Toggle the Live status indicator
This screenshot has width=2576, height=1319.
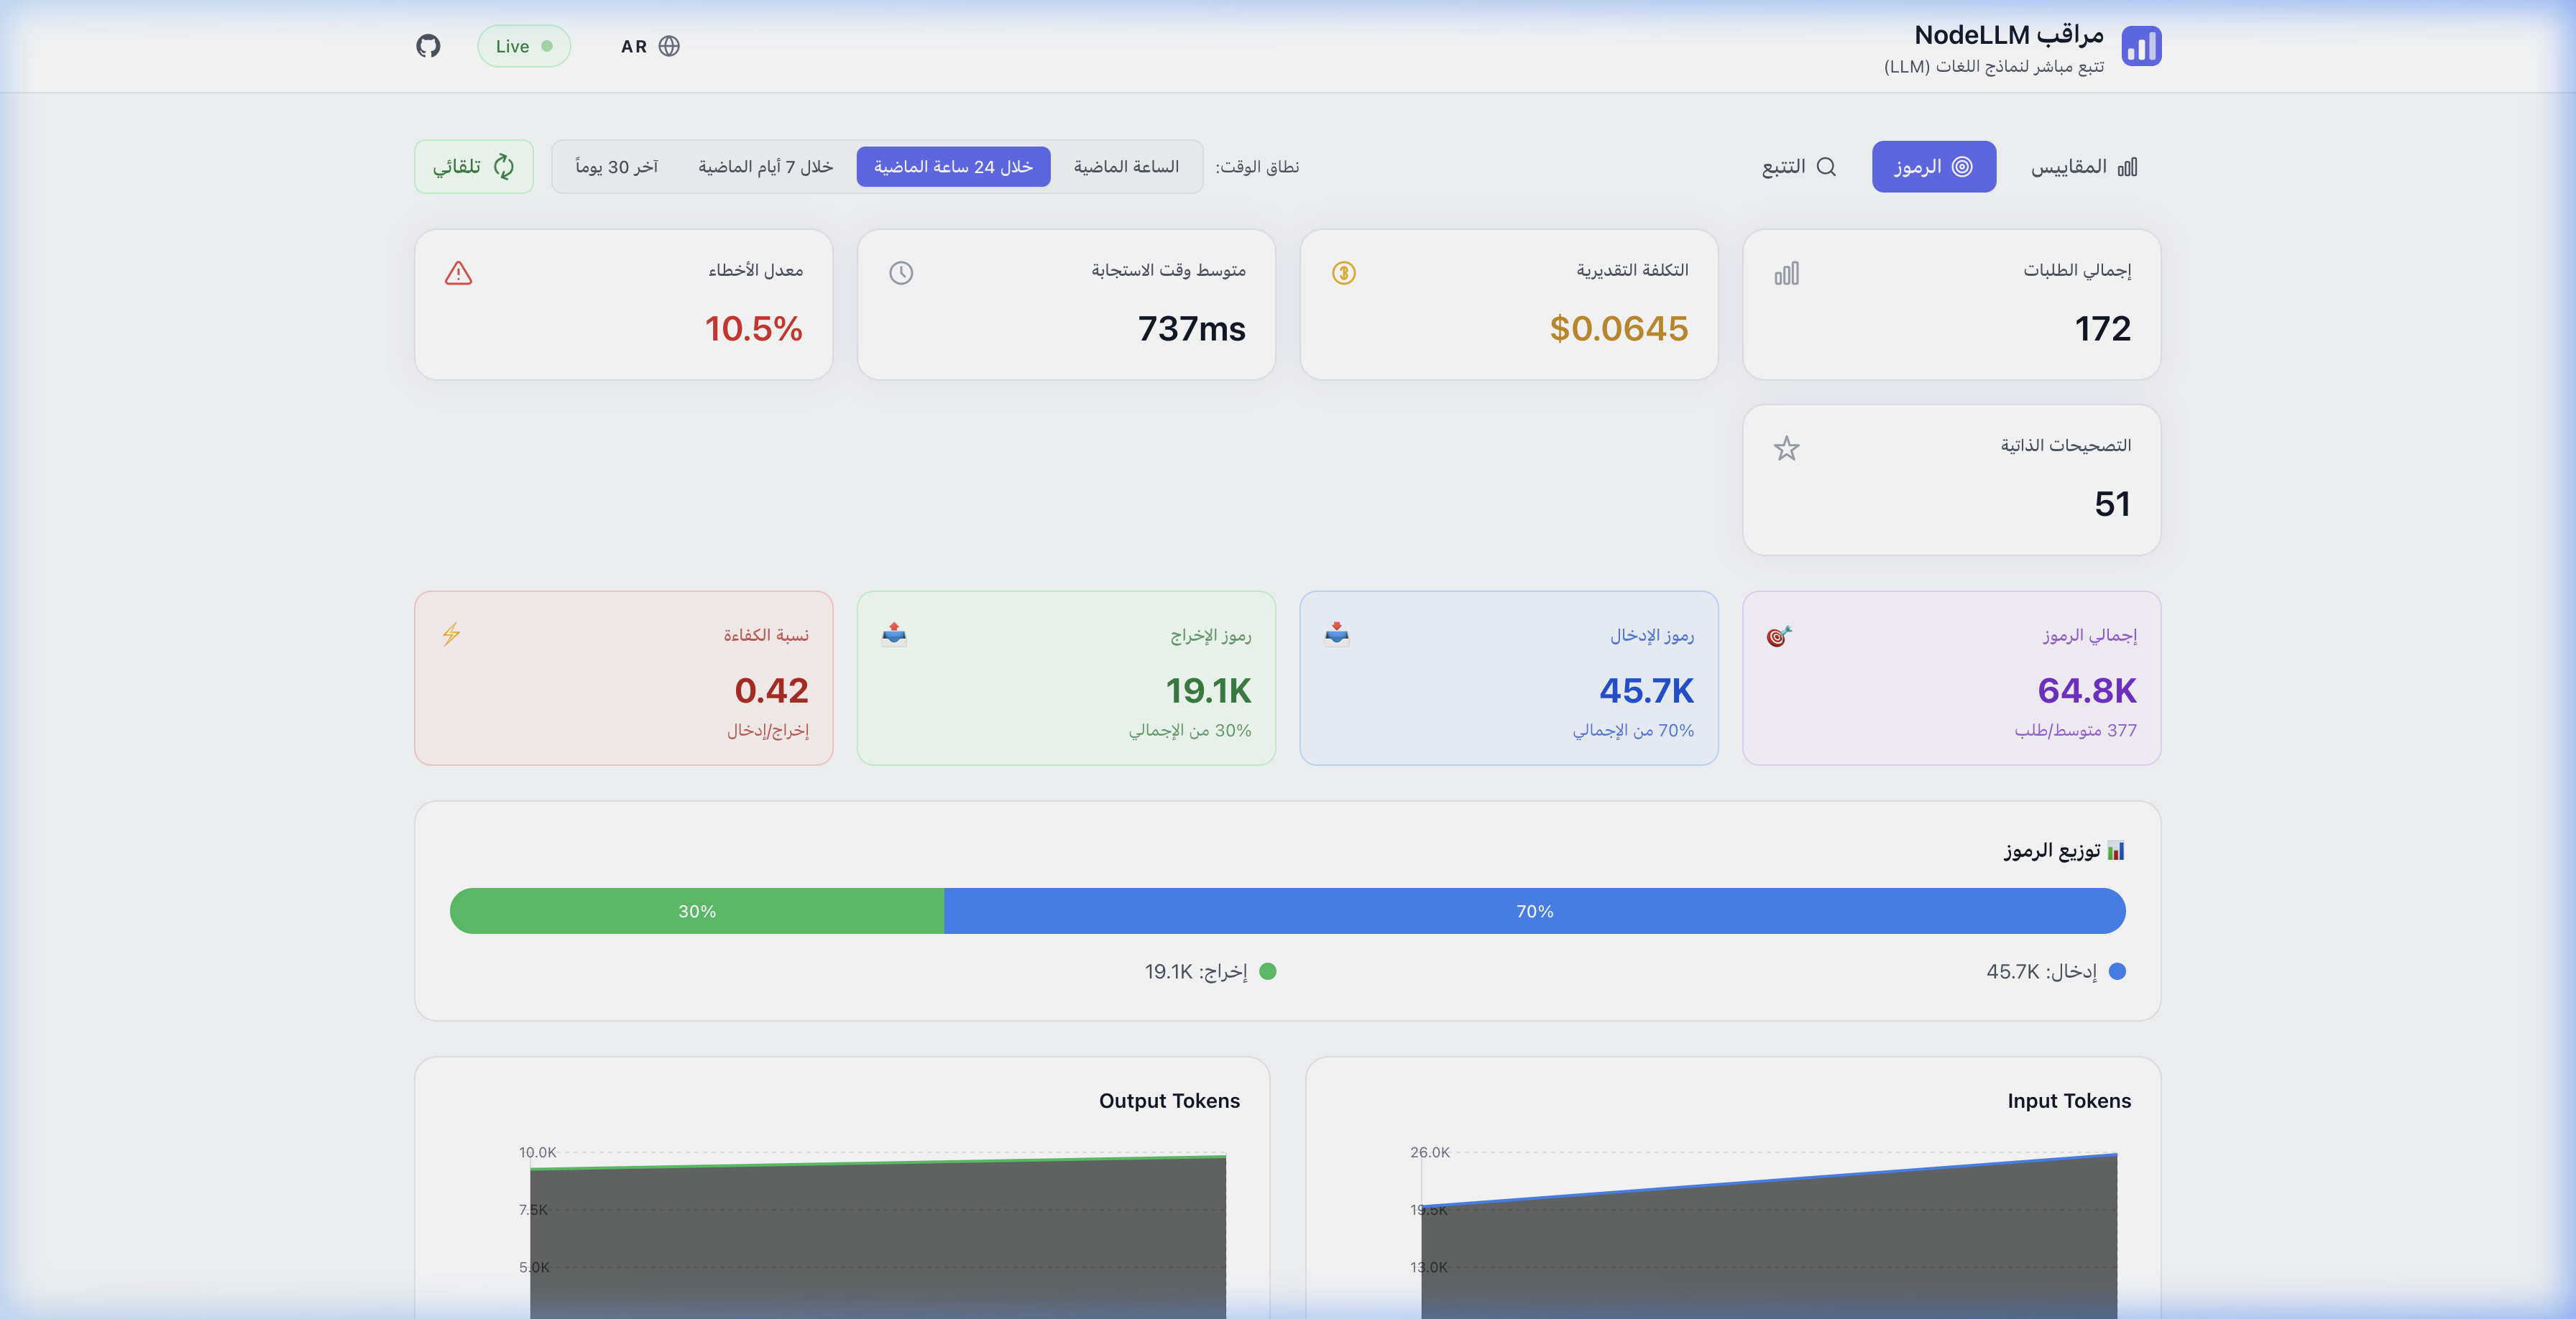(523, 46)
